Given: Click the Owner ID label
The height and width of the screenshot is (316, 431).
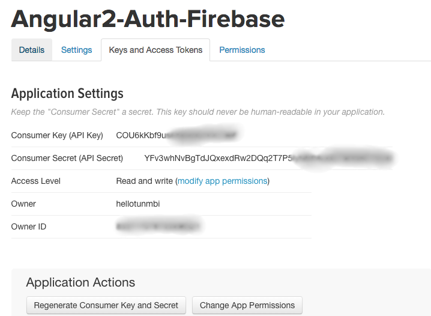Looking at the screenshot, I should tap(29, 226).
